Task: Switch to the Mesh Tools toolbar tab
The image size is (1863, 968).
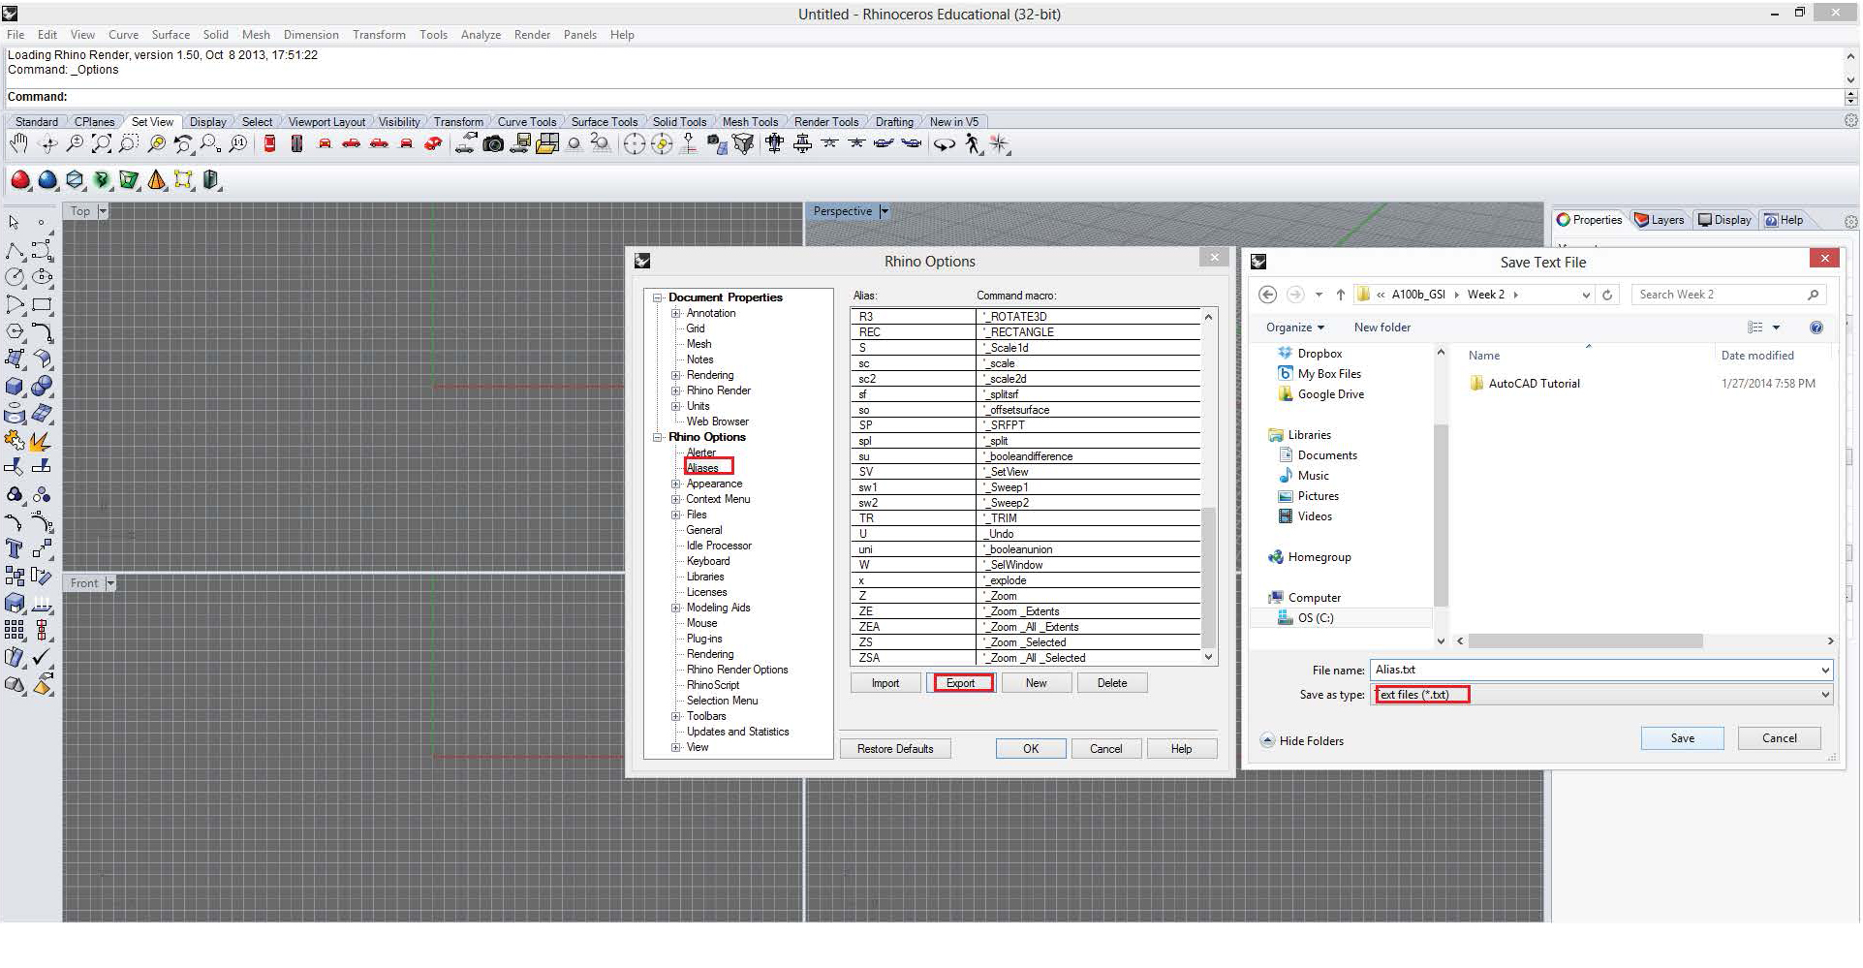Action: click(750, 122)
